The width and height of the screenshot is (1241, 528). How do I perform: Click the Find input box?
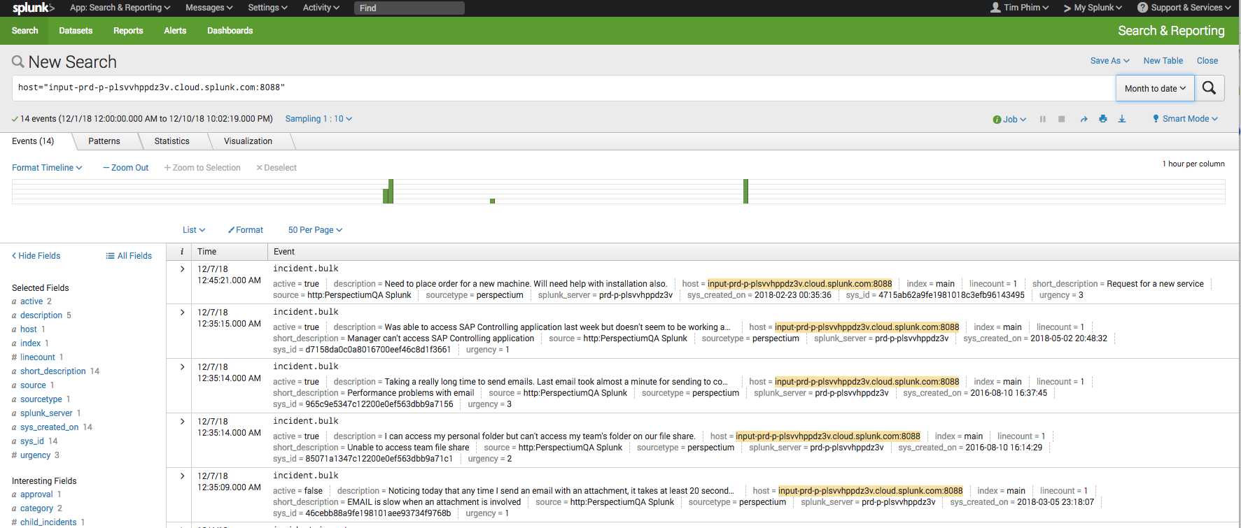click(x=409, y=8)
